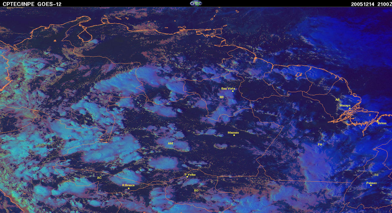Click the Belem city label
Screen dimensions: 392x213
(382, 123)
